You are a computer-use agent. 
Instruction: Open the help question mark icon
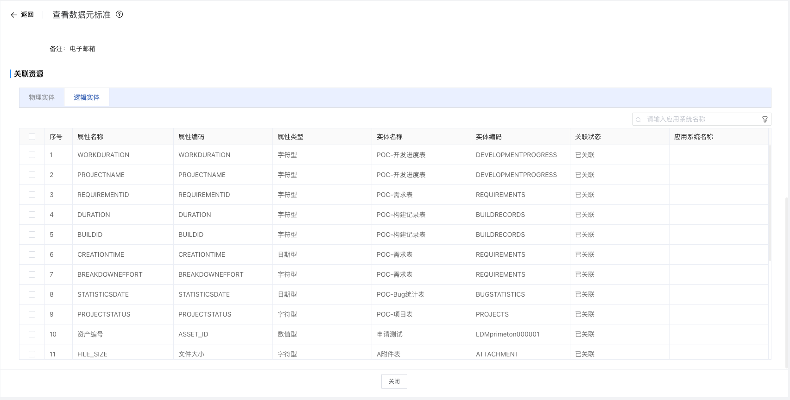pos(119,14)
